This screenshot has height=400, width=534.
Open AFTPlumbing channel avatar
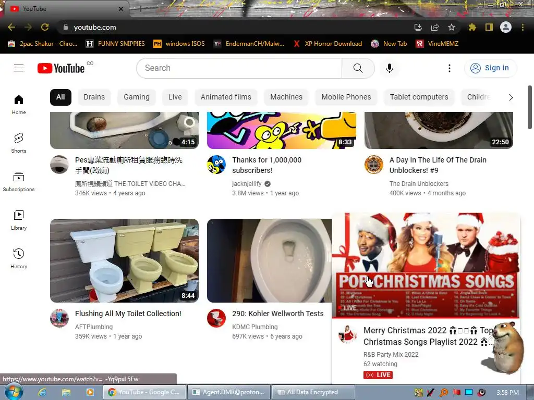click(59, 318)
